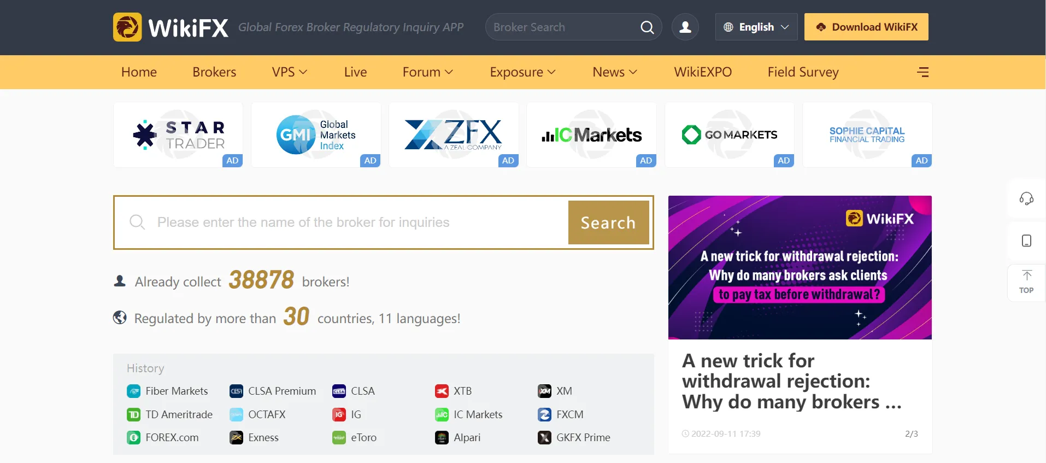Open the IC Markets ad banner
This screenshot has width=1046, height=463.
point(591,134)
